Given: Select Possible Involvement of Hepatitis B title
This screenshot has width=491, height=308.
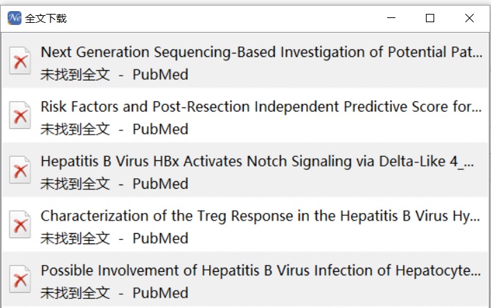Looking at the screenshot, I should [260, 271].
